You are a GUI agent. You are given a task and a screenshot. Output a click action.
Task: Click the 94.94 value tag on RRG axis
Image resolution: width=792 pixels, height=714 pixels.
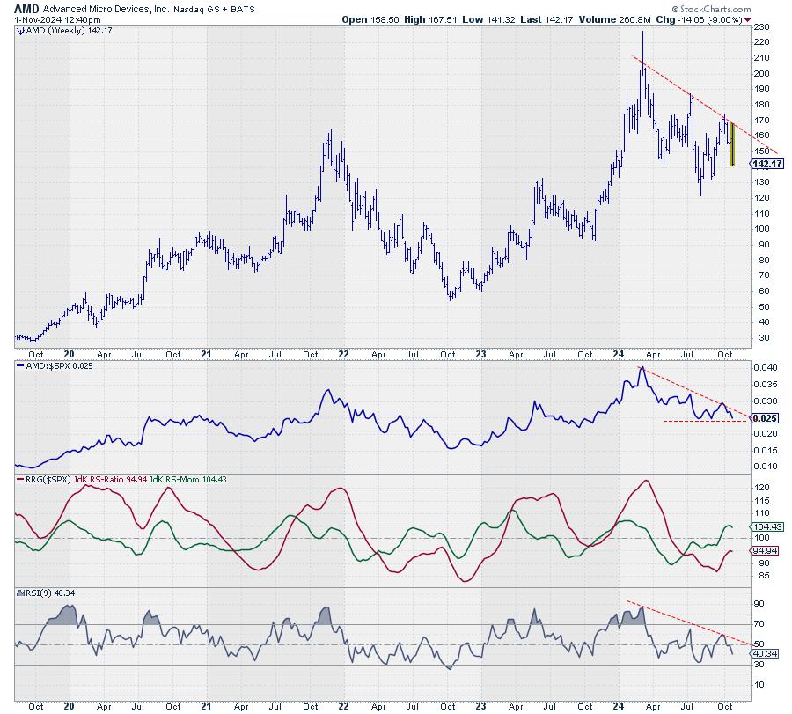766,551
